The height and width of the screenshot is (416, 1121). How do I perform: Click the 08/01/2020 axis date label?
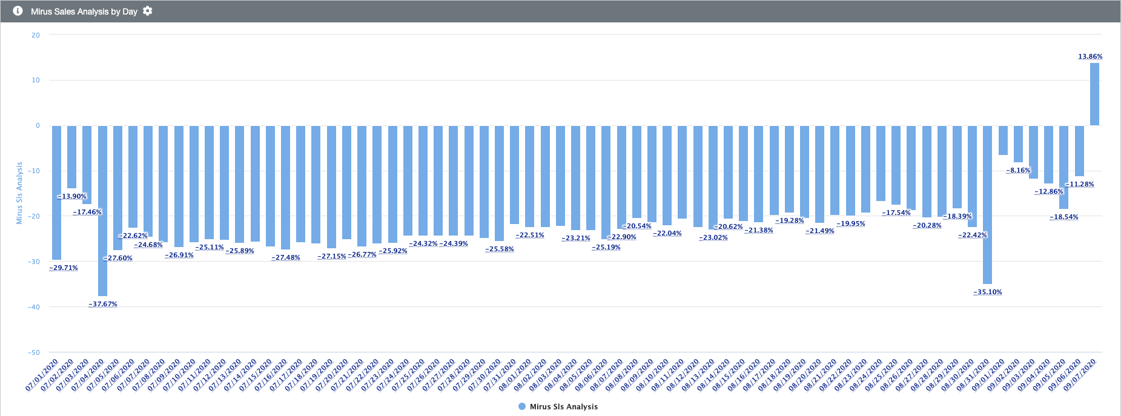coord(515,375)
